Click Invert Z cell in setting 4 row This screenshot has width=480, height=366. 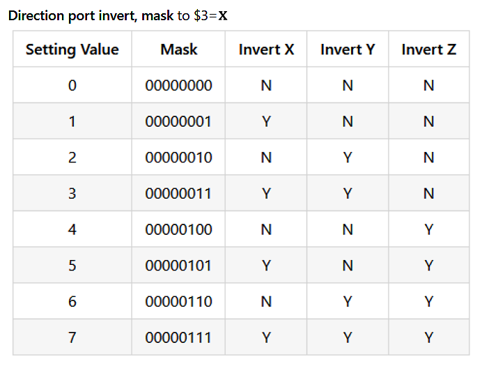[x=429, y=229]
